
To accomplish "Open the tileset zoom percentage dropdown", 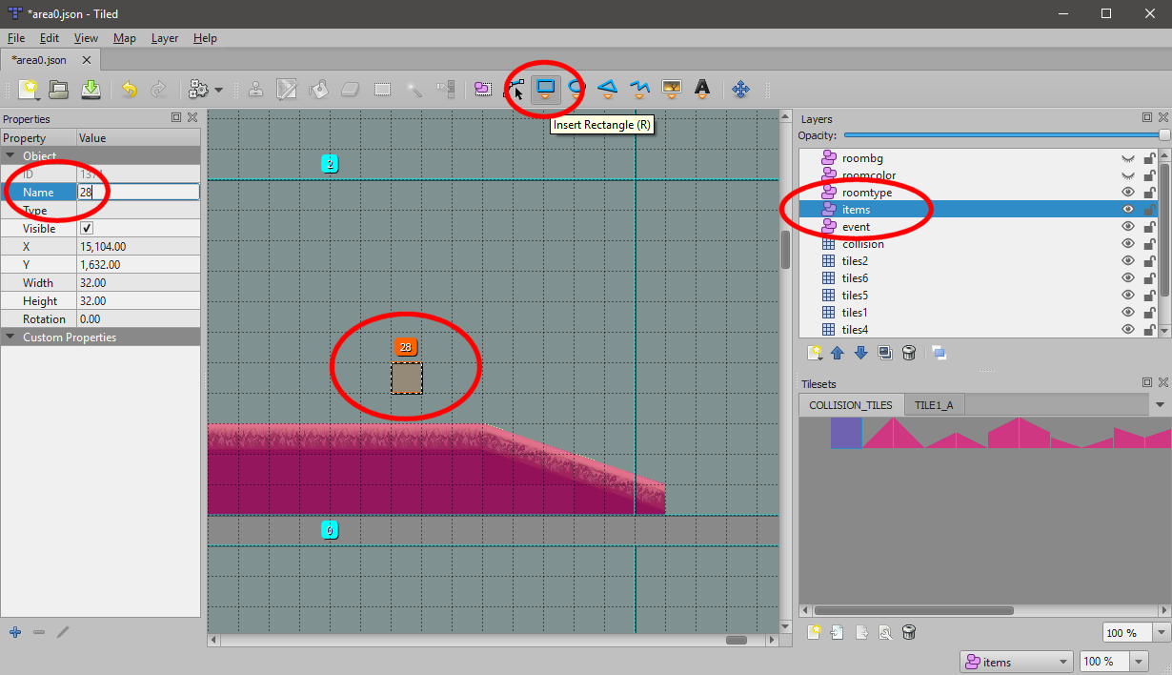I will 1161,633.
